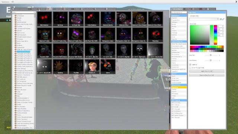The height and width of the screenshot is (134, 238).
Task: Select the Roxanne Wolf (Classic) icon
Action: click(60, 51)
